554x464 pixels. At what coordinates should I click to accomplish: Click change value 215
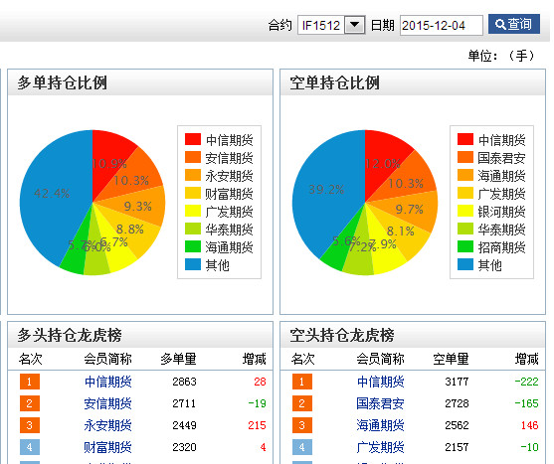click(x=257, y=425)
